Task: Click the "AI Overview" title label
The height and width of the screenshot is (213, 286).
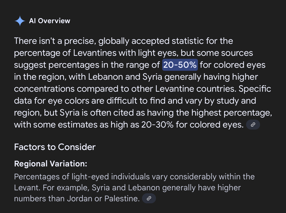Action: coord(49,21)
